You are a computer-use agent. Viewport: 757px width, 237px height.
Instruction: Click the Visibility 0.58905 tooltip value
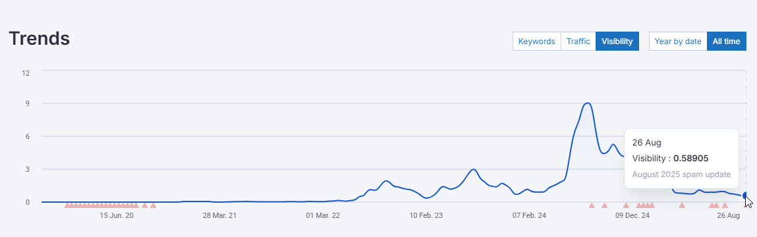(691, 158)
